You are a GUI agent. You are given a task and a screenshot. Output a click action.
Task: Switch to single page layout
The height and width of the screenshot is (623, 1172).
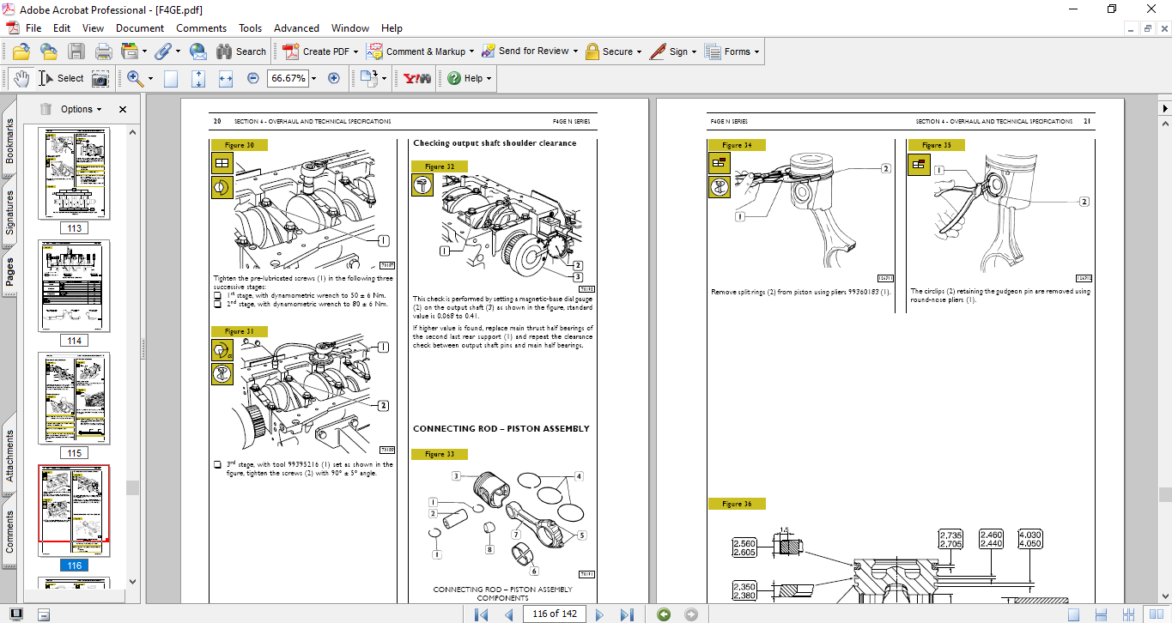click(1073, 614)
